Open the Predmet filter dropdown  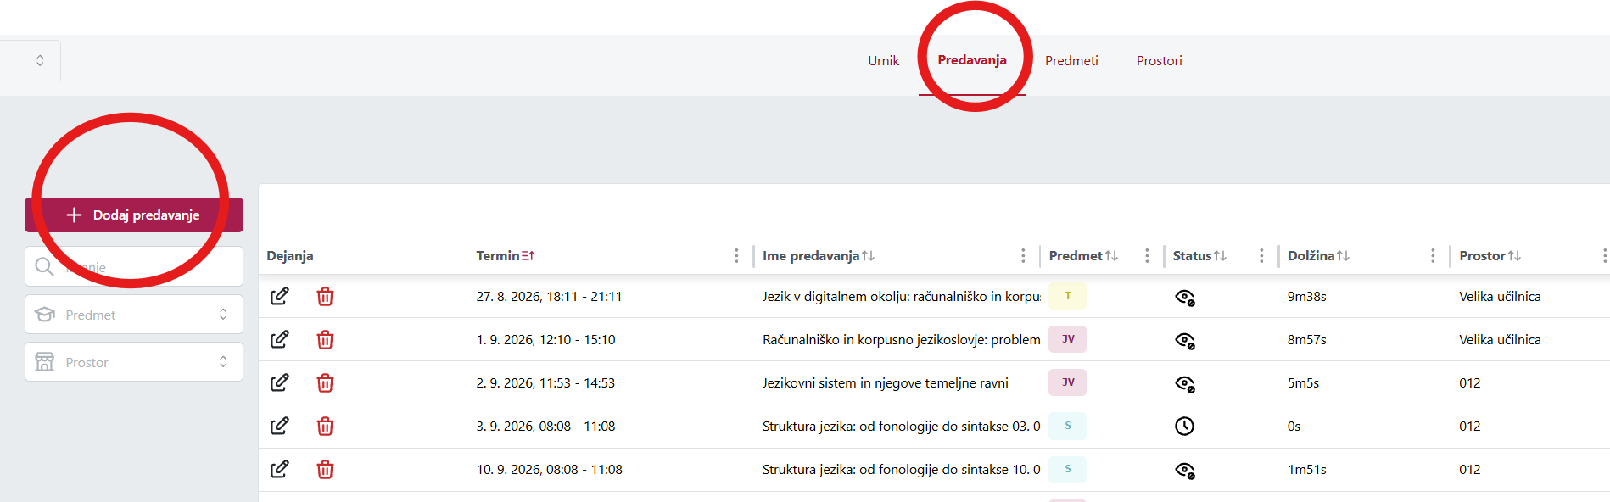[134, 315]
